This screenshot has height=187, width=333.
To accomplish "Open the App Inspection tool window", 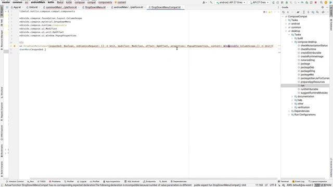I will (111, 181).
